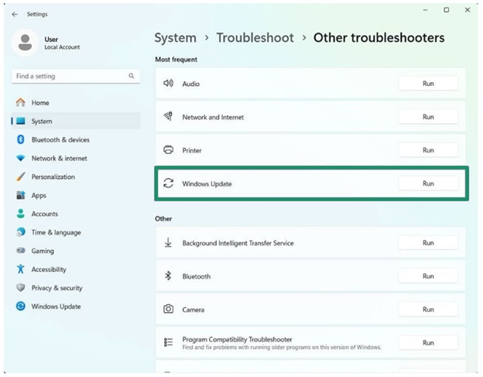
Task: Click the search magnifier icon
Action: click(132, 77)
